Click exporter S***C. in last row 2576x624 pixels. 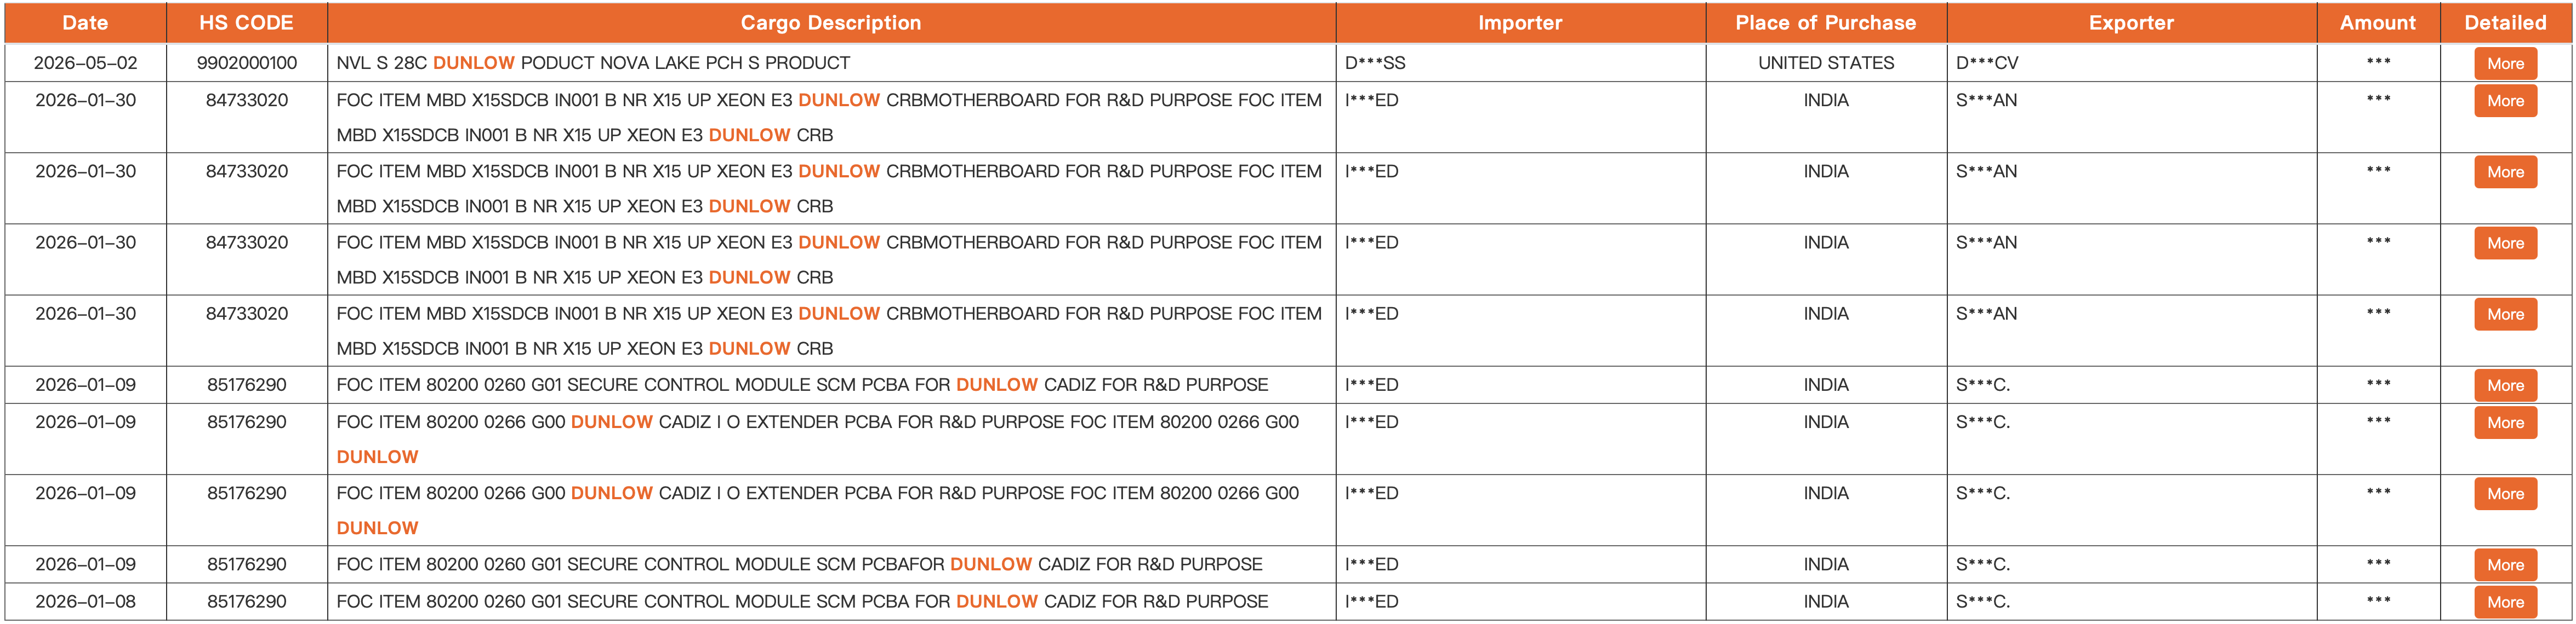1983,602
